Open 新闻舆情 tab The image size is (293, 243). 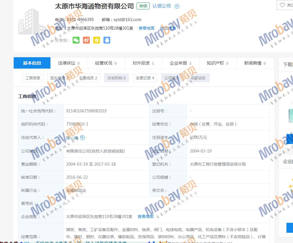[x=255, y=63]
